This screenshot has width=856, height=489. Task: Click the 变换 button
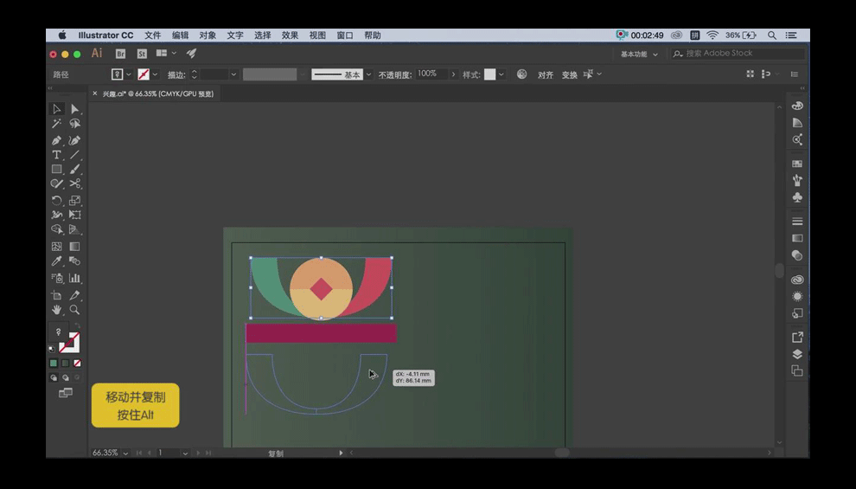pyautogui.click(x=569, y=75)
